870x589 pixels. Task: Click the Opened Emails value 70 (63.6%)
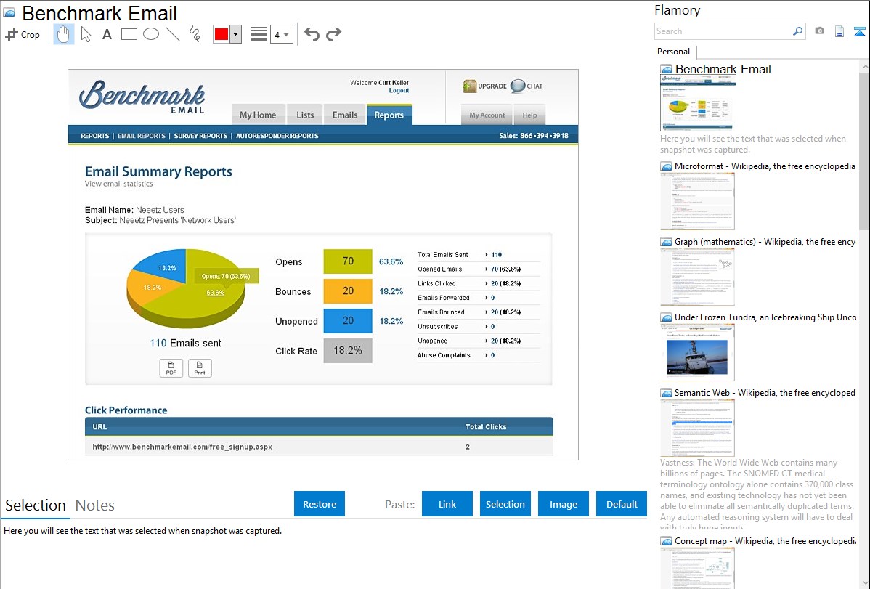pos(505,269)
